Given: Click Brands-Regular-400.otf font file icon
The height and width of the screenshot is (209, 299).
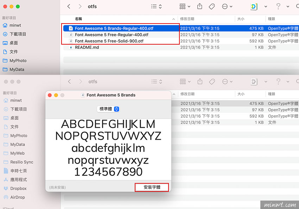Looking at the screenshot, I should [x=71, y=28].
